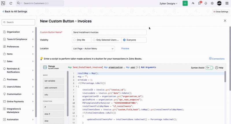Screen dimensions: 231x124
Task: Click the search magnifier icon in top bar
Action: (x=18, y=3)
